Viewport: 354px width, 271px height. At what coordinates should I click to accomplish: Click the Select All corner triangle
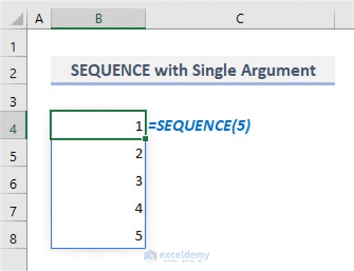[17, 19]
